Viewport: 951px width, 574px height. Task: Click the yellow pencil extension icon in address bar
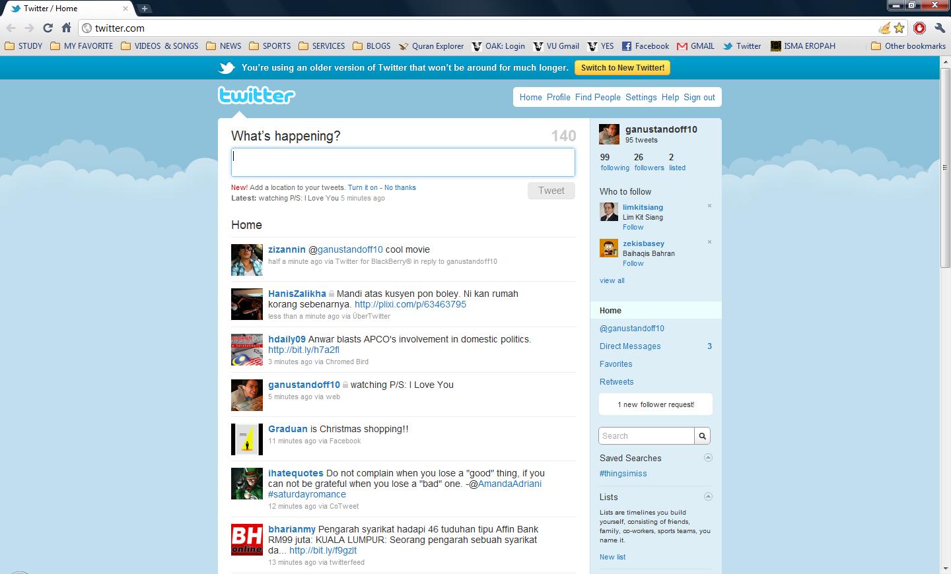point(884,28)
